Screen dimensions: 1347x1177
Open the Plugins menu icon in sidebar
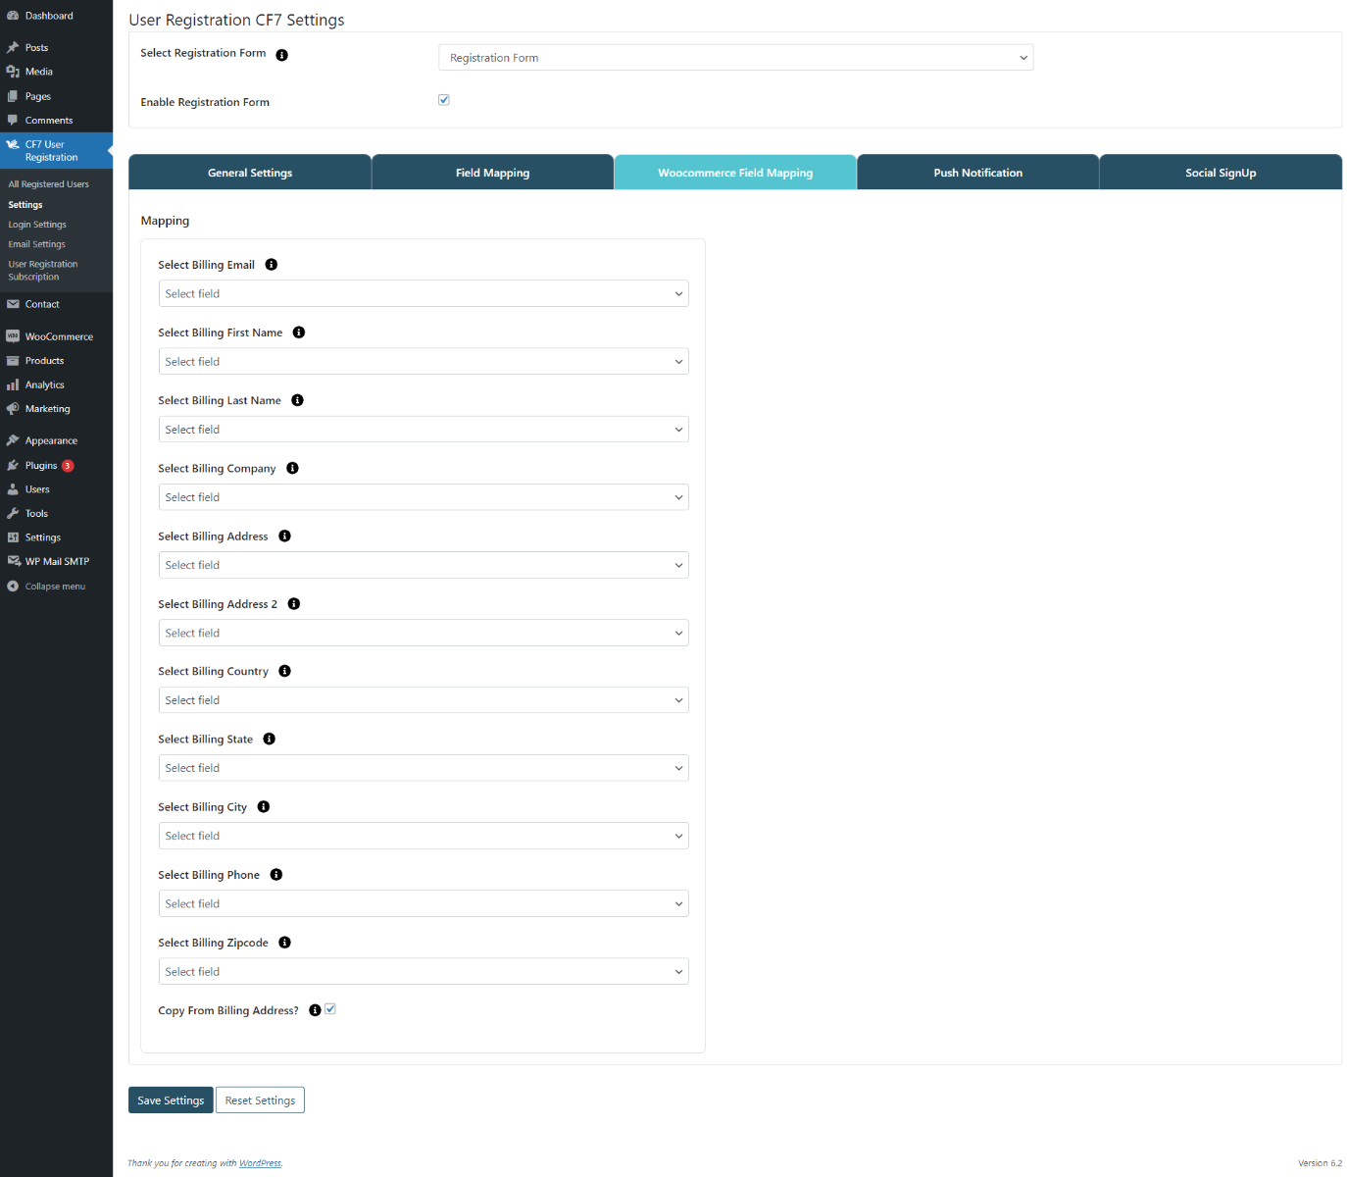(x=13, y=466)
